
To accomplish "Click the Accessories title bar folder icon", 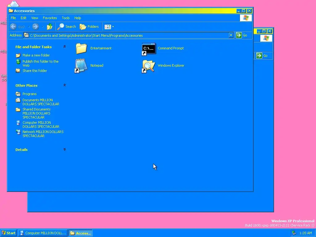I will tap(11, 11).
